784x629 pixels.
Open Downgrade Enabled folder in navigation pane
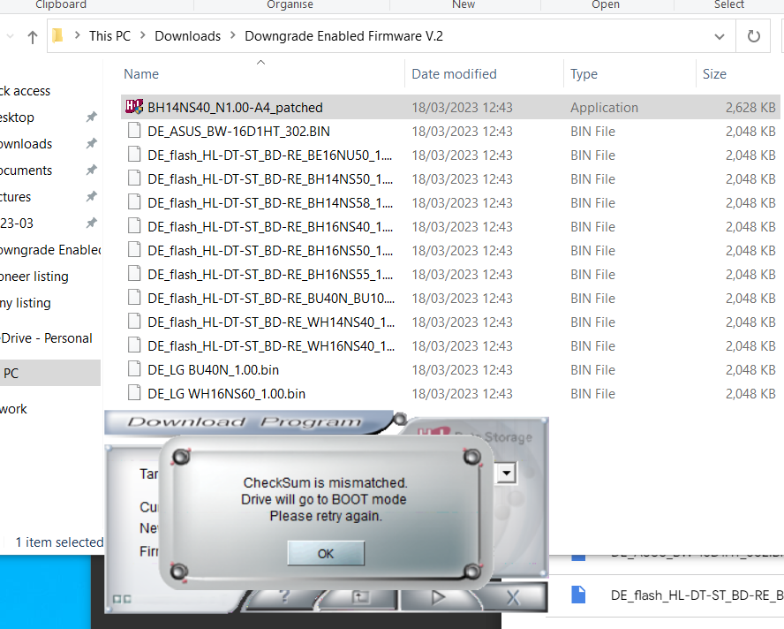50,250
